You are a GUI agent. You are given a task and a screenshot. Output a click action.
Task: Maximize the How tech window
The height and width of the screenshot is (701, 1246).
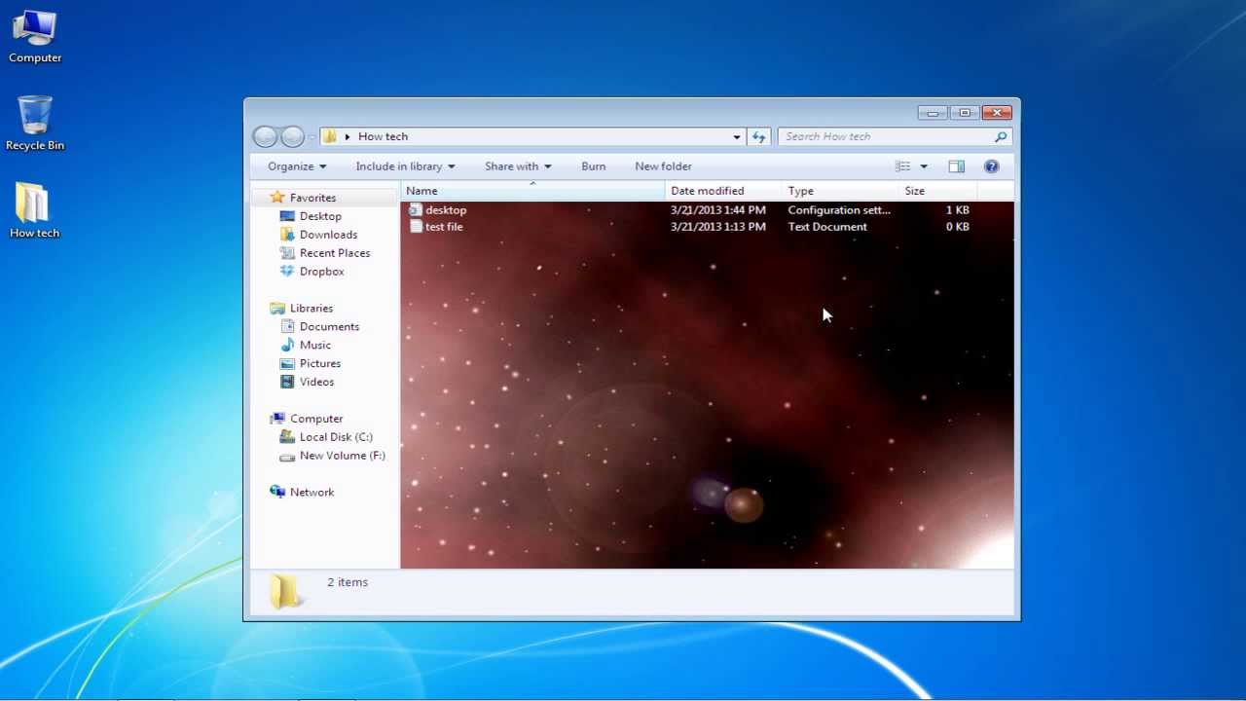964,113
